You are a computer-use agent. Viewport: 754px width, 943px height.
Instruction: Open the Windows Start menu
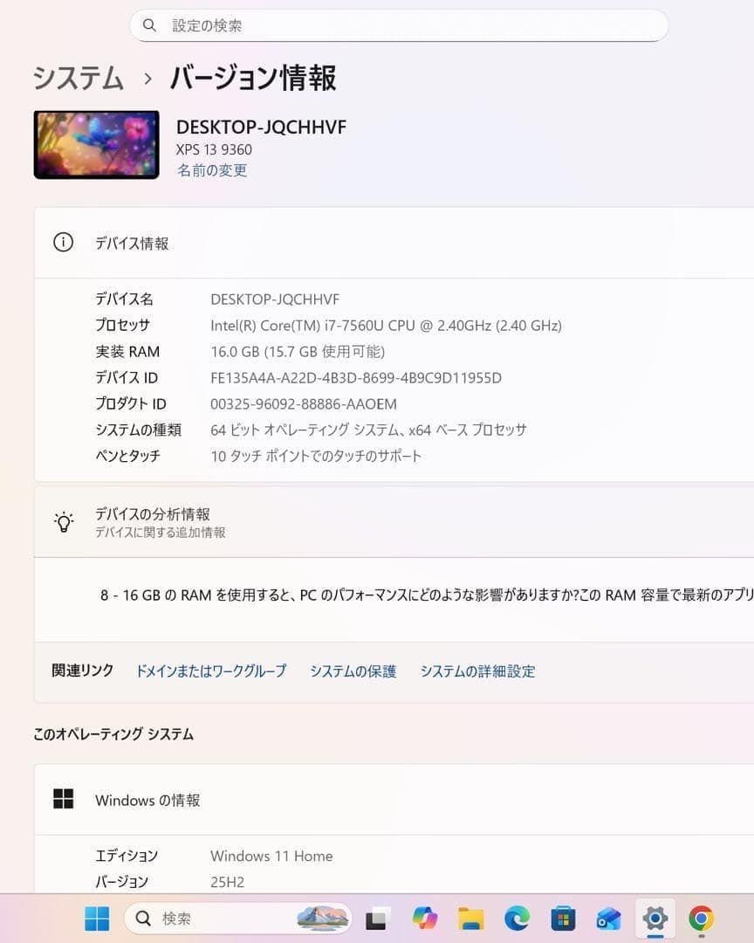pyautogui.click(x=97, y=919)
